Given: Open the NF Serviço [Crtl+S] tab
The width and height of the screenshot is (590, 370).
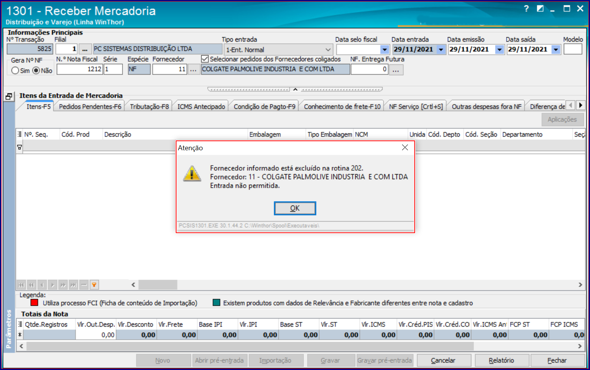Looking at the screenshot, I should pyautogui.click(x=416, y=107).
